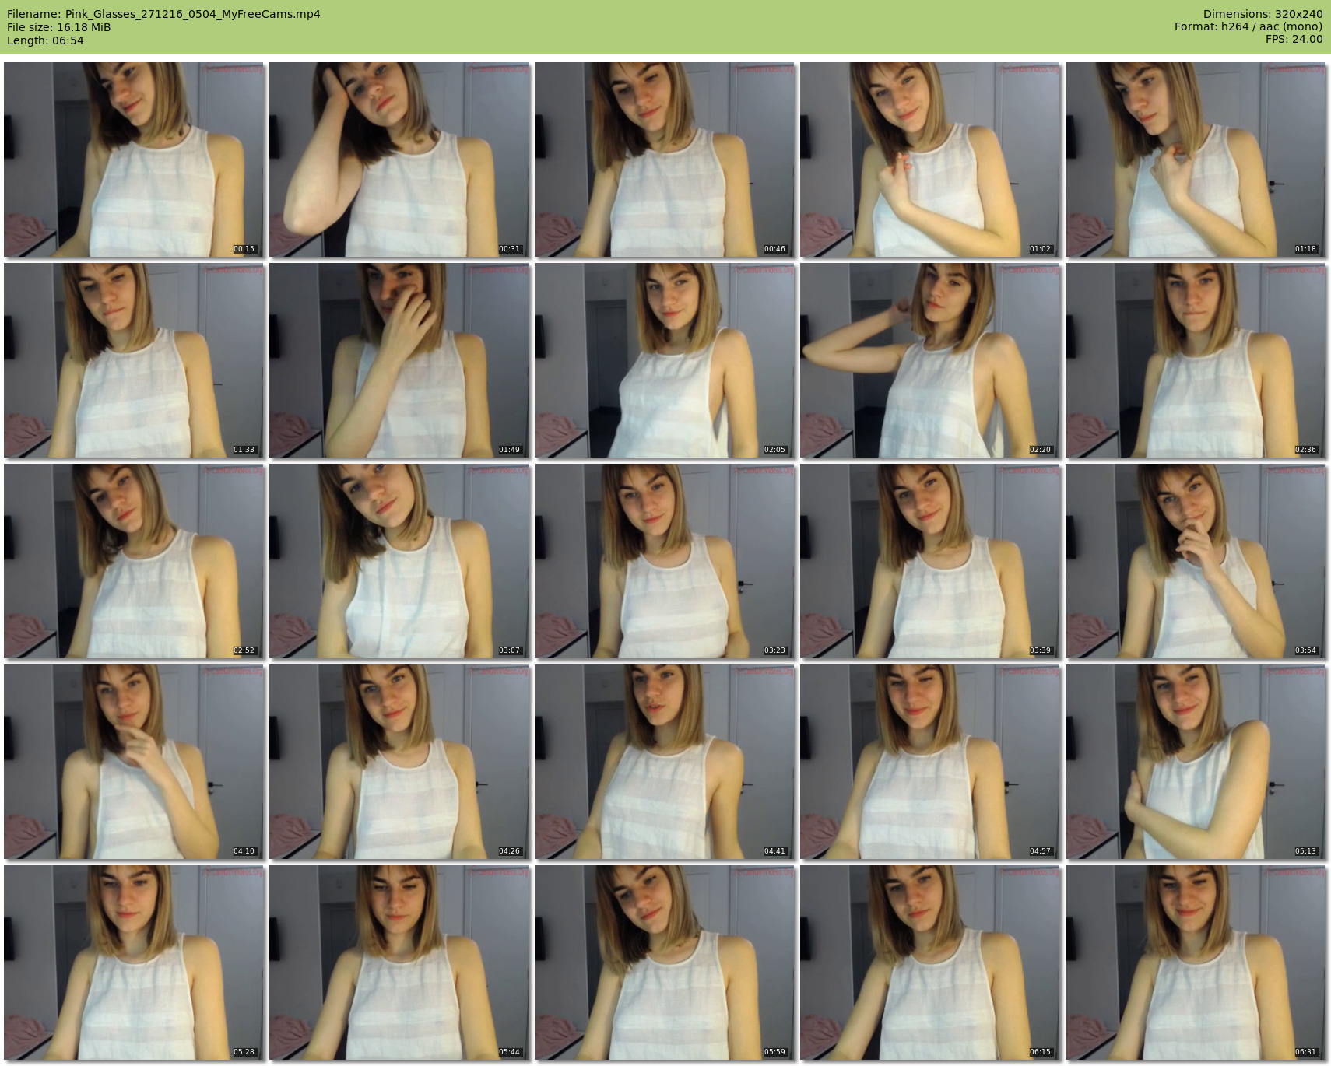Select the Dimensions 320x240 text
The height and width of the screenshot is (1066, 1331).
(1263, 14)
